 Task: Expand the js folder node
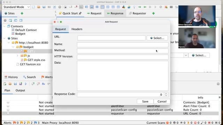(x=17, y=56)
